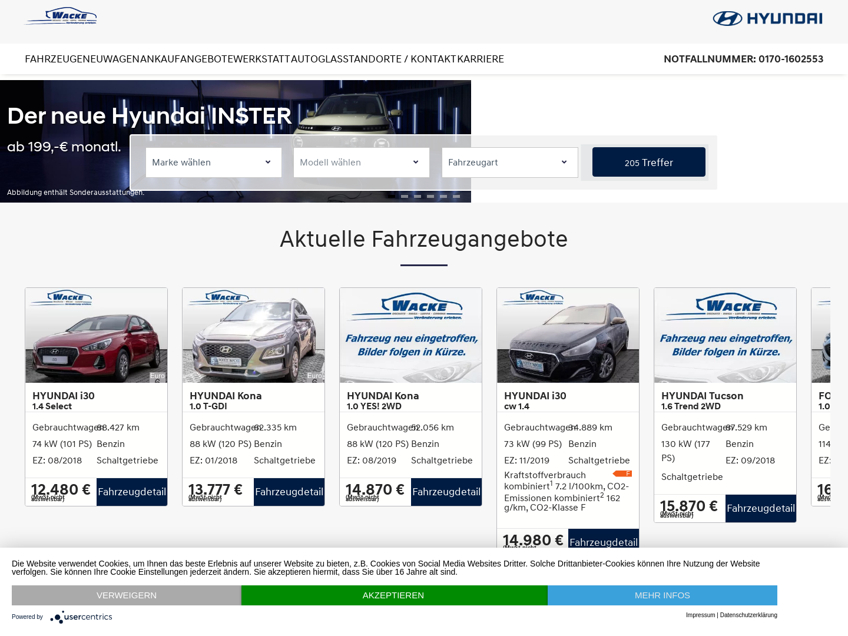Click the 205 Treffer search button
The image size is (848, 636).
[x=649, y=162]
